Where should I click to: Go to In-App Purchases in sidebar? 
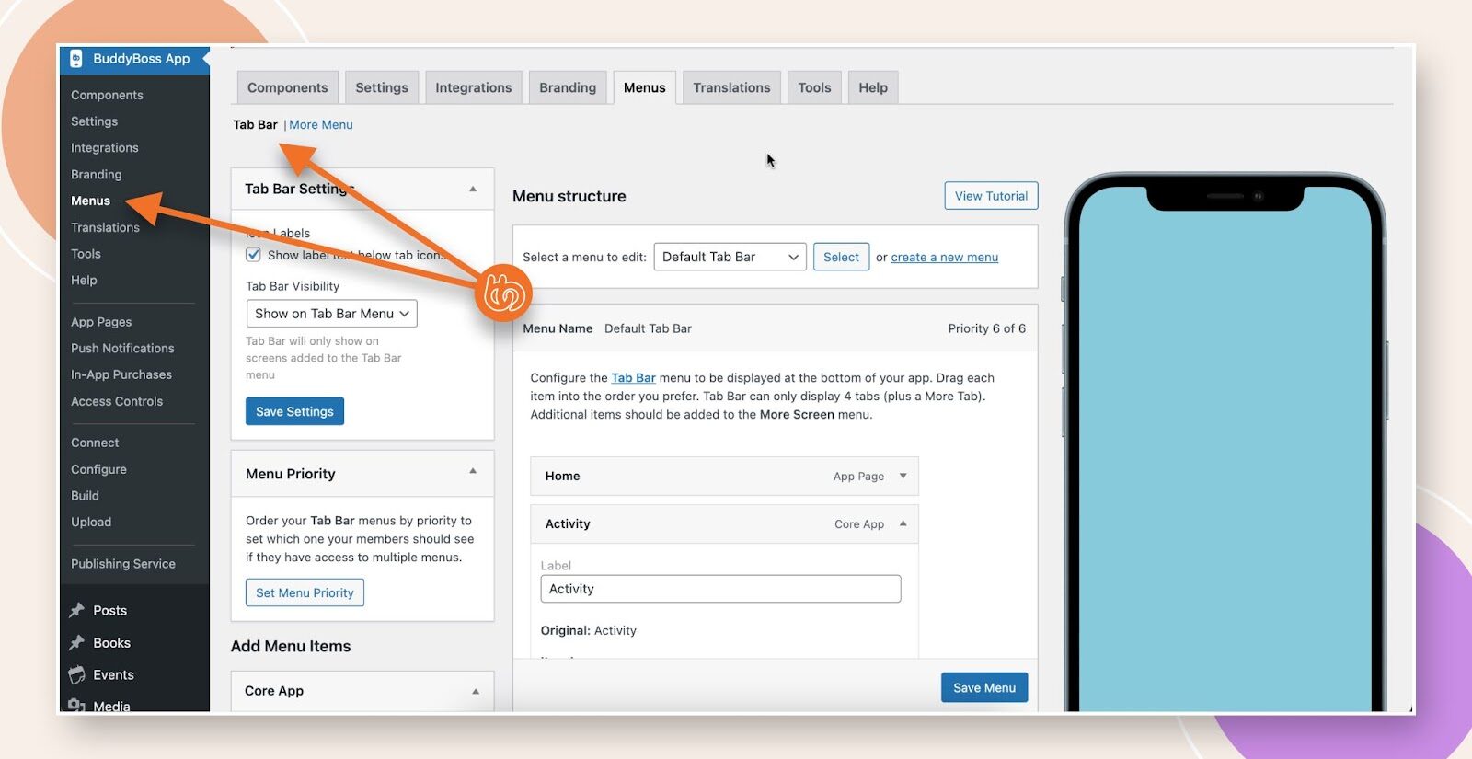click(x=121, y=374)
